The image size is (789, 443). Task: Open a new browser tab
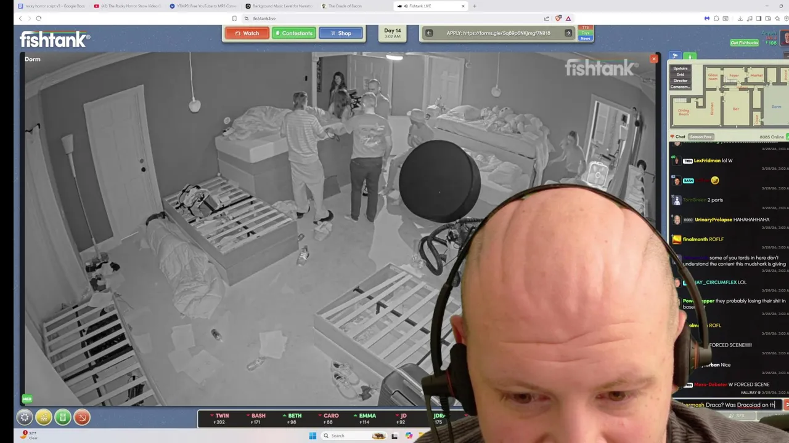click(x=474, y=6)
